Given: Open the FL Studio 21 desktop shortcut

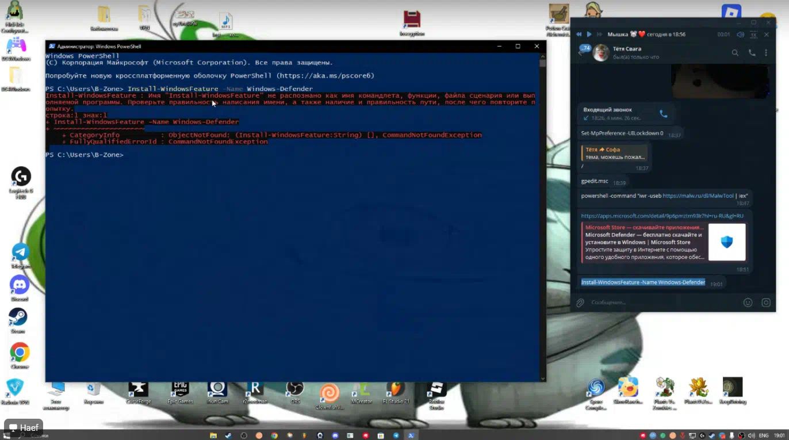Looking at the screenshot, I should tap(395, 392).
